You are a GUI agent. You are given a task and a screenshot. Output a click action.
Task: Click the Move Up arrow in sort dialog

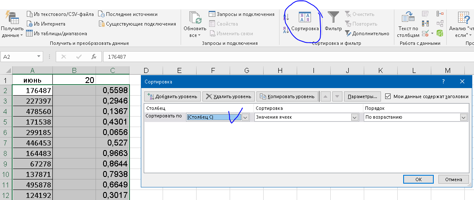click(325, 96)
